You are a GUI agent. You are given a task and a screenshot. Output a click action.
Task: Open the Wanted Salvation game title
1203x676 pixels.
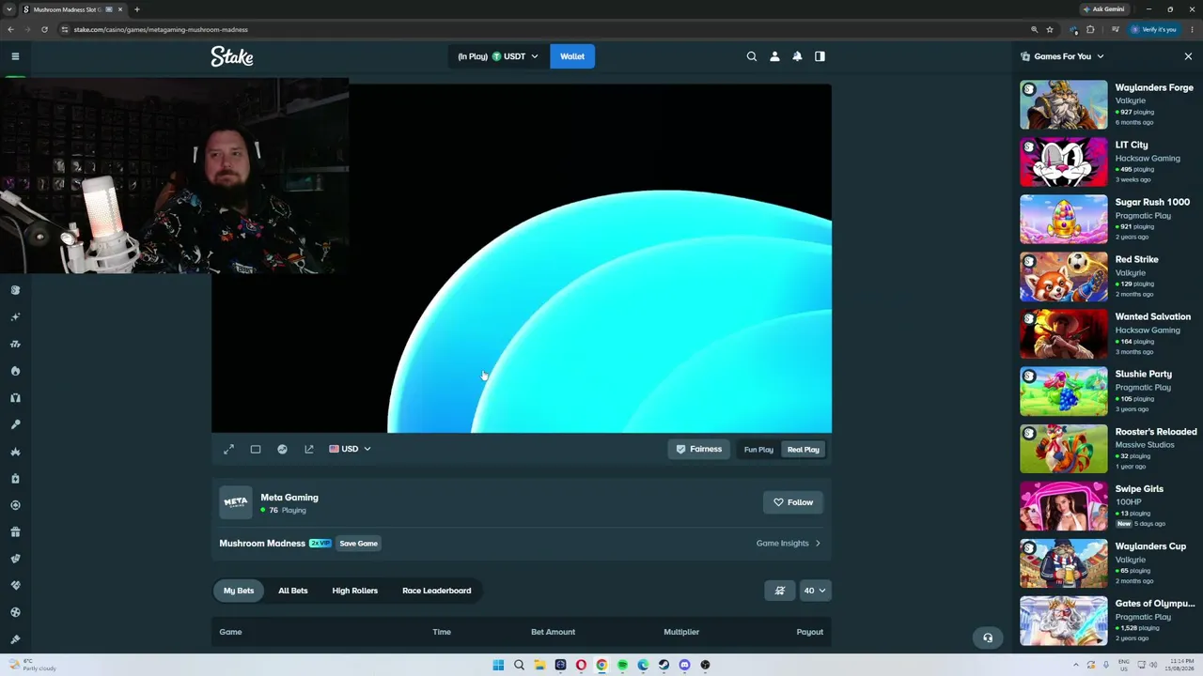(x=1153, y=316)
